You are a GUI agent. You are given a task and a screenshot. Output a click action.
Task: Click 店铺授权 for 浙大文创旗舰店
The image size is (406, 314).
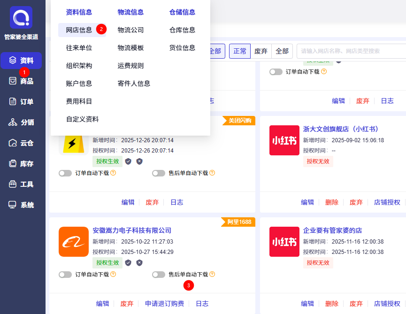pos(387,202)
